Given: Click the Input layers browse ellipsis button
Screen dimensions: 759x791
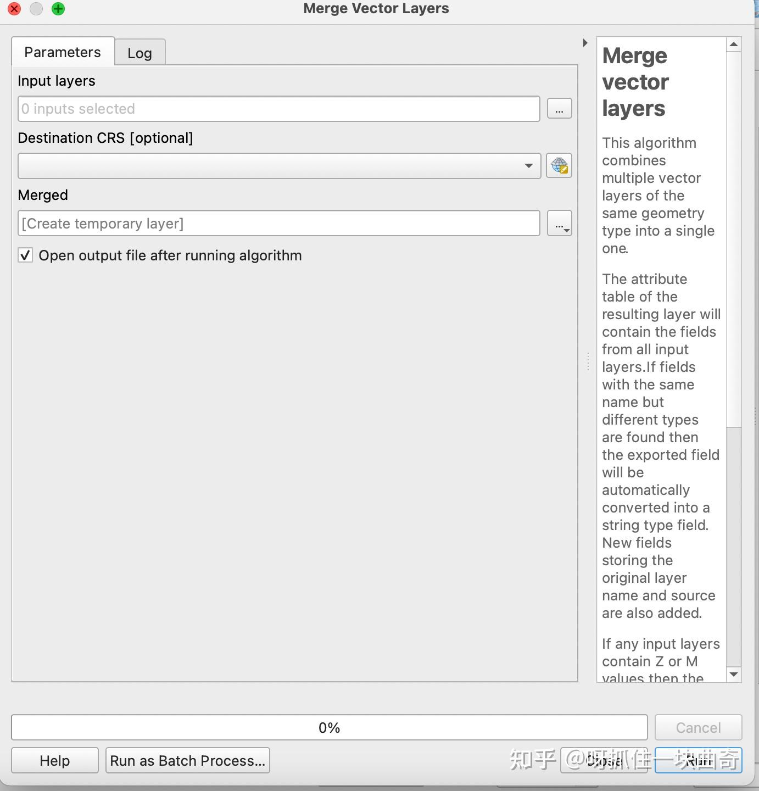Looking at the screenshot, I should [x=559, y=108].
